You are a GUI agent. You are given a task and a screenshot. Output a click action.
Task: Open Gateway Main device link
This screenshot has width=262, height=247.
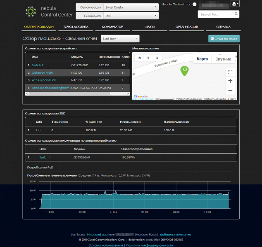(42, 72)
